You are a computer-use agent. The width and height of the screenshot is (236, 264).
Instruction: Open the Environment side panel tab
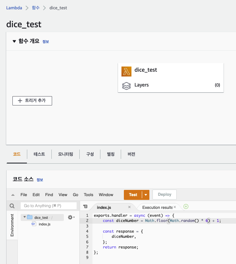[x=12, y=225]
